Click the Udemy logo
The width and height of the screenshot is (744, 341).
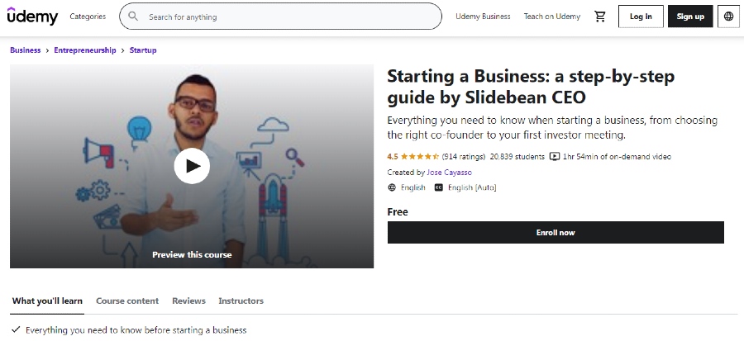tap(32, 16)
